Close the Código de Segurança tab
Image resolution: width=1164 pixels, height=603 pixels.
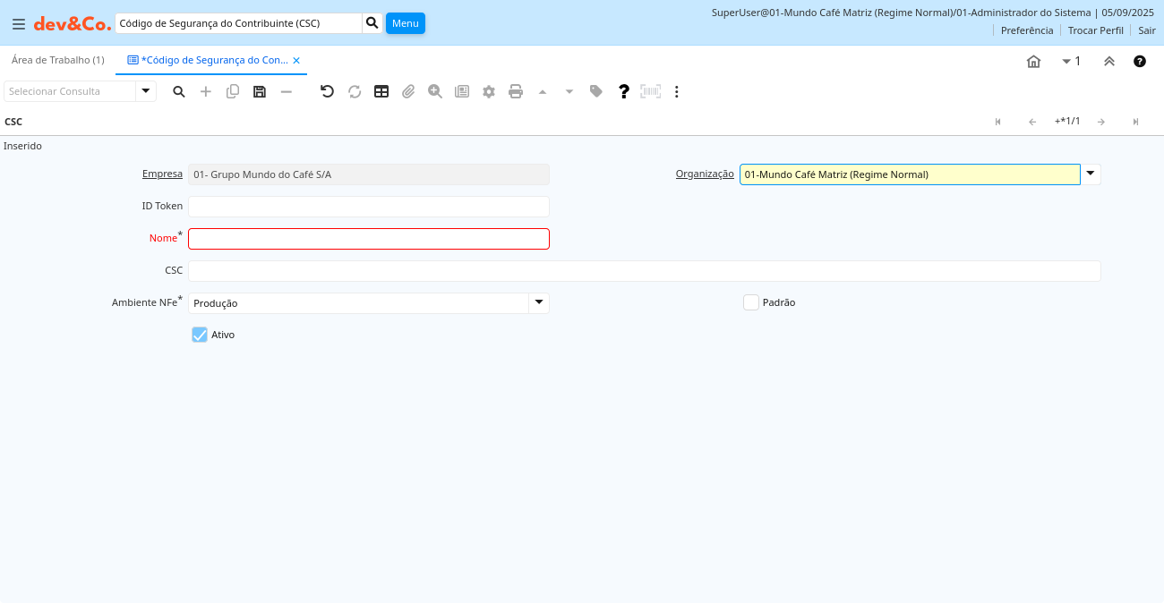click(x=296, y=61)
